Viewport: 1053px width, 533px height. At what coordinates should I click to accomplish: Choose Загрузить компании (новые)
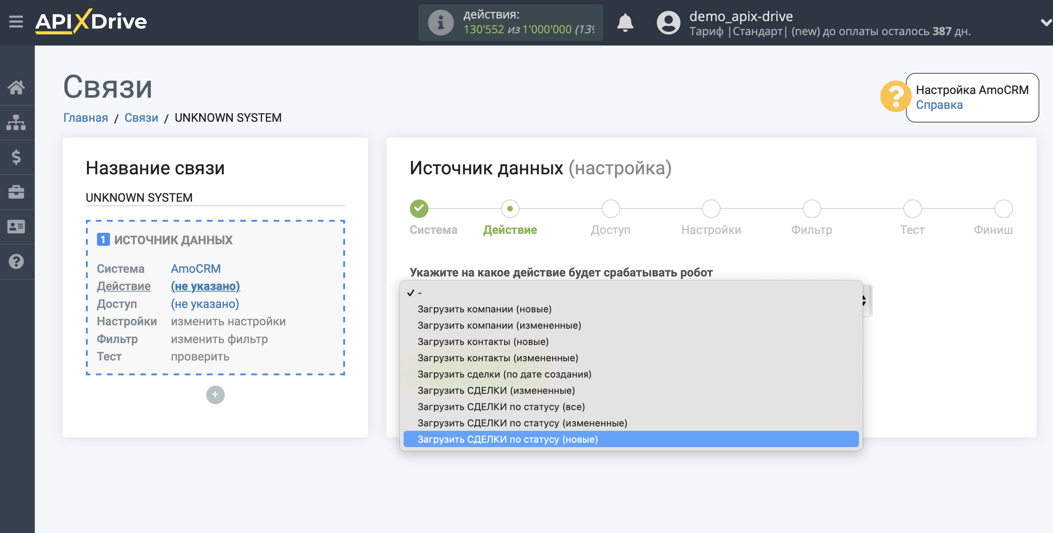coord(631,309)
